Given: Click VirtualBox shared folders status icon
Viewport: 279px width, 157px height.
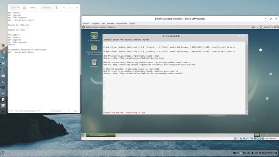Looking at the screenshot, I should point(249,139).
